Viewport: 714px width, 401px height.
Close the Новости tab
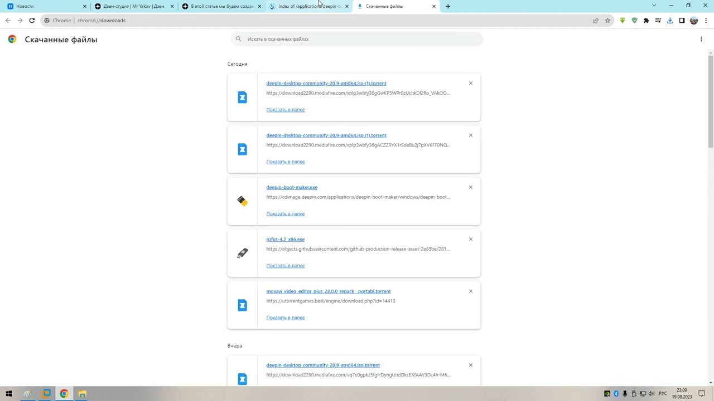pos(85,6)
